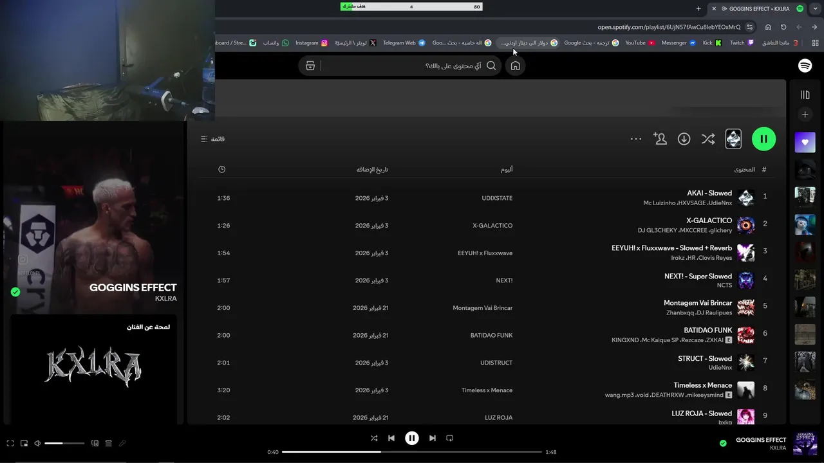Download the playlist for offline listening
Viewport: 824px width, 463px height.
point(684,139)
